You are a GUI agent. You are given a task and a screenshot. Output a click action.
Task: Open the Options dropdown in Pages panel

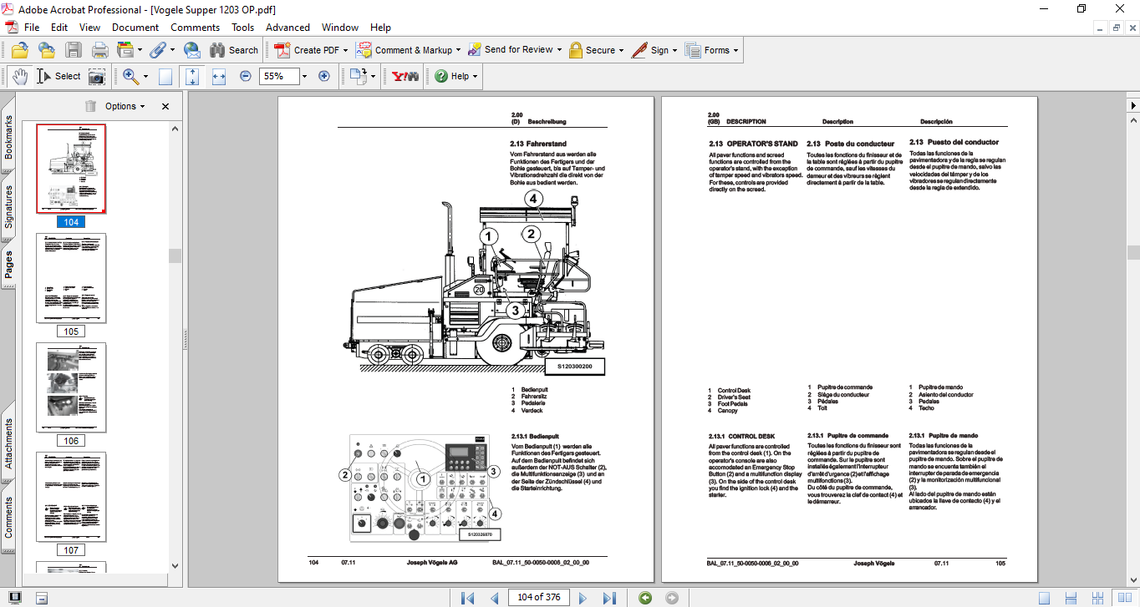(x=125, y=106)
